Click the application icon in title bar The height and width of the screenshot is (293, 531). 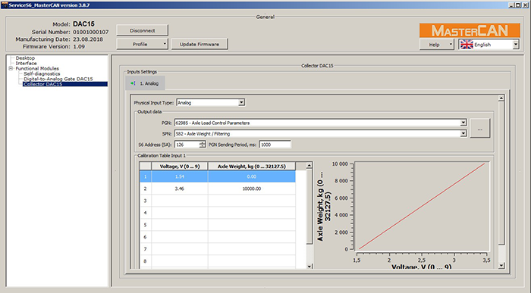coord(5,5)
